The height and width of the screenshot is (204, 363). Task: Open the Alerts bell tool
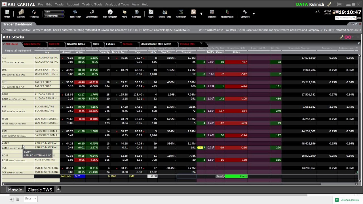pyautogui.click(x=124, y=14)
